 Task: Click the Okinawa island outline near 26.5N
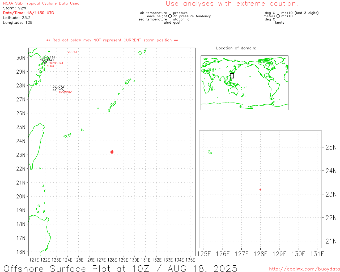click(x=112, y=107)
